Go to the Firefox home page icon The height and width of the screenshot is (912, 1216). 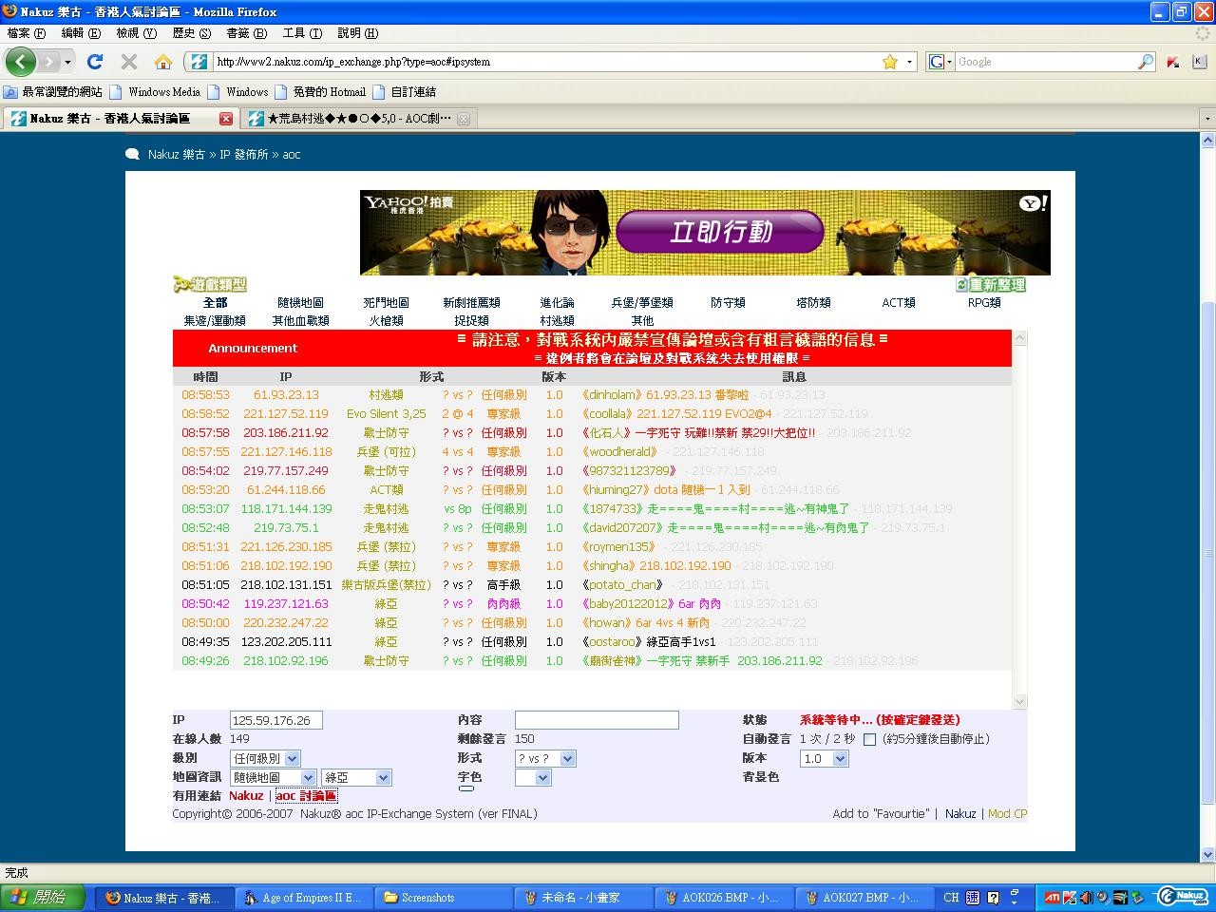(163, 62)
